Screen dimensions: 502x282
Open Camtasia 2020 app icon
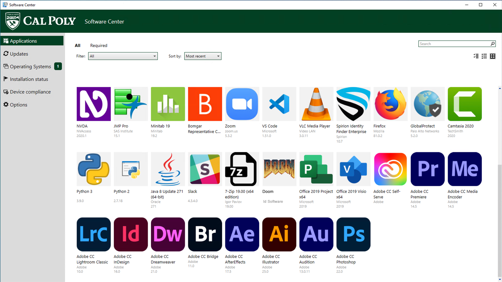pos(465,104)
